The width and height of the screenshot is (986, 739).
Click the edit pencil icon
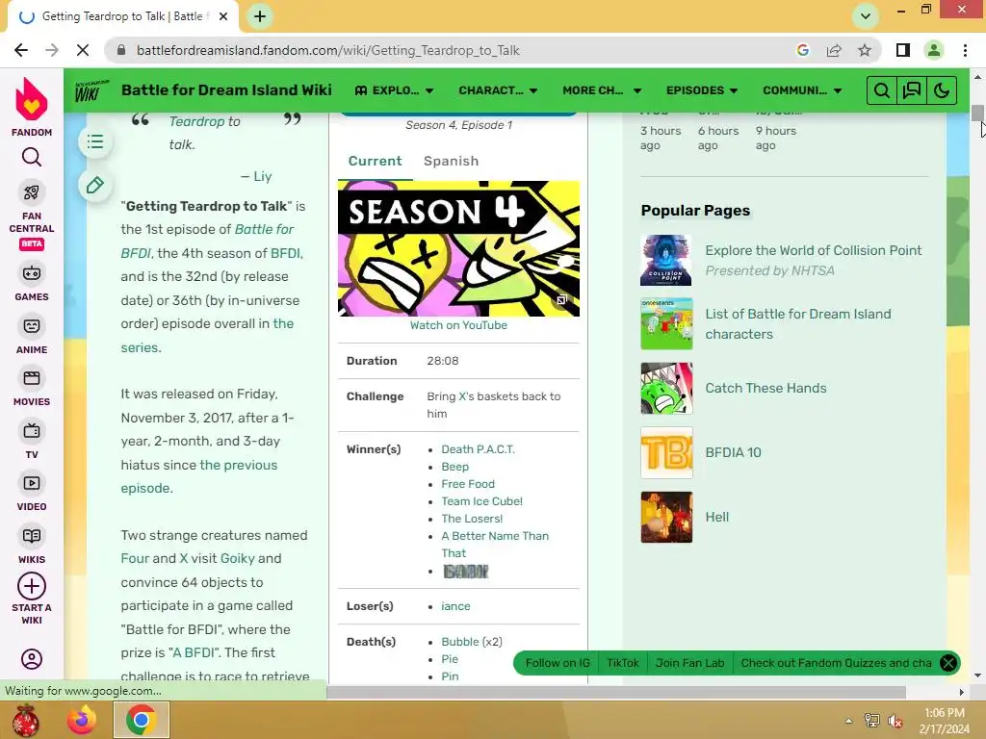pyautogui.click(x=95, y=186)
